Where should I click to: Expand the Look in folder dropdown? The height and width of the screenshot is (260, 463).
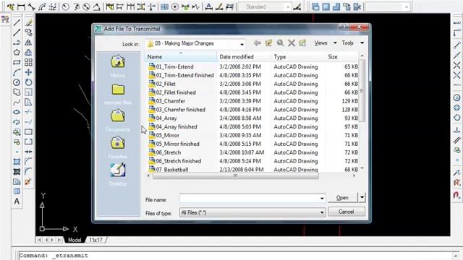coord(242,44)
